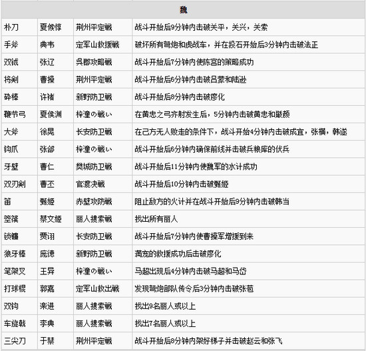The height and width of the screenshot is (351, 366).
Task: Click the 甄姬 character cell in 笛 row
Action: 55,201
